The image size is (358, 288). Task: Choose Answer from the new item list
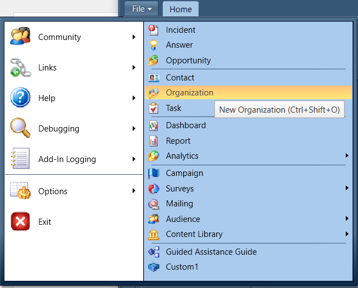tap(249, 45)
